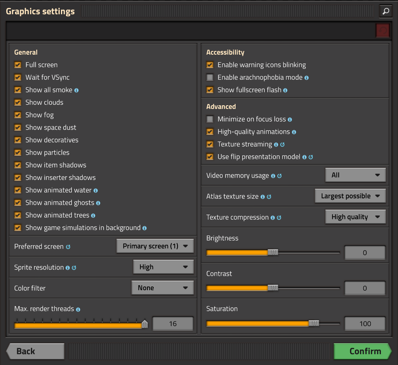Toggle Minimize on focus loss checkbox
398x365 pixels.
point(210,119)
